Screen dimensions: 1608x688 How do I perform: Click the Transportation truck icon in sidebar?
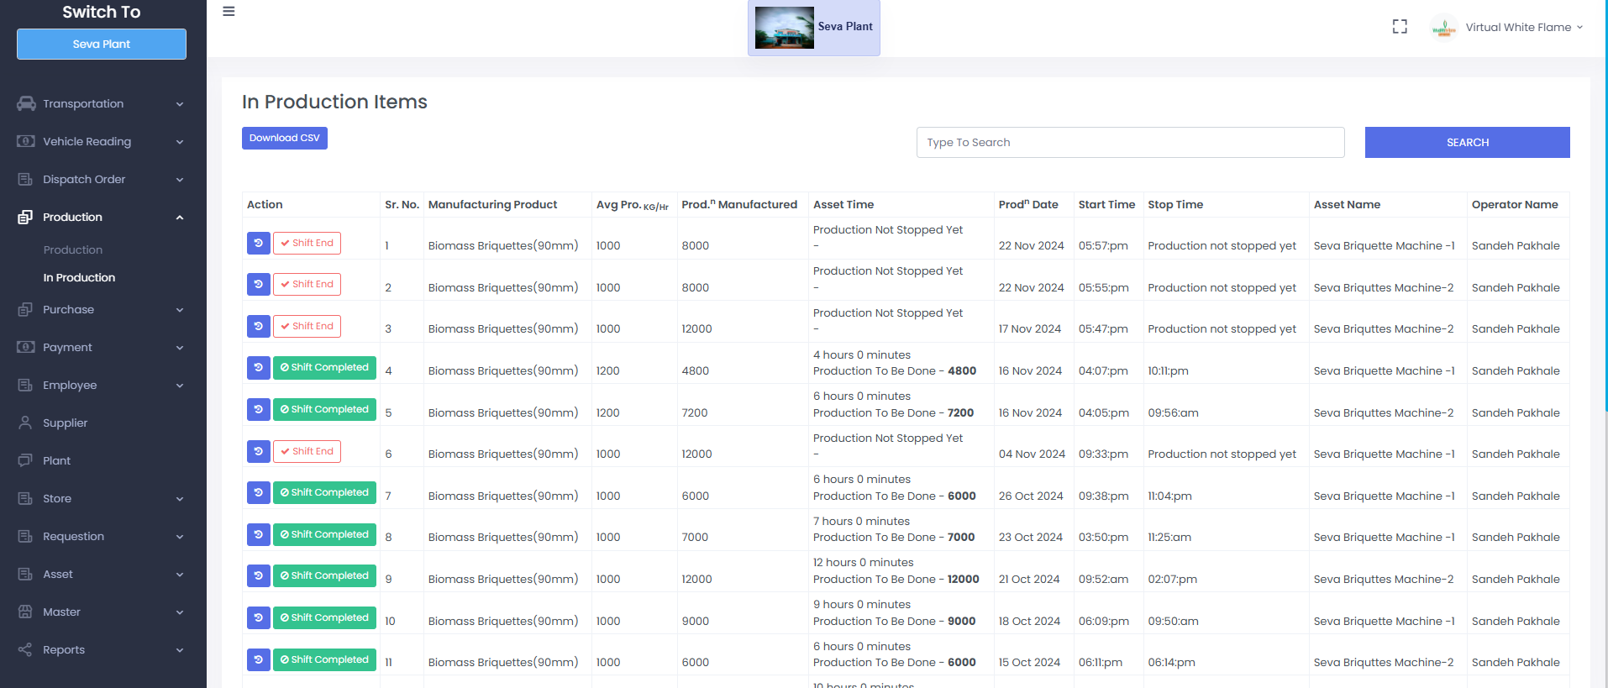coord(26,103)
